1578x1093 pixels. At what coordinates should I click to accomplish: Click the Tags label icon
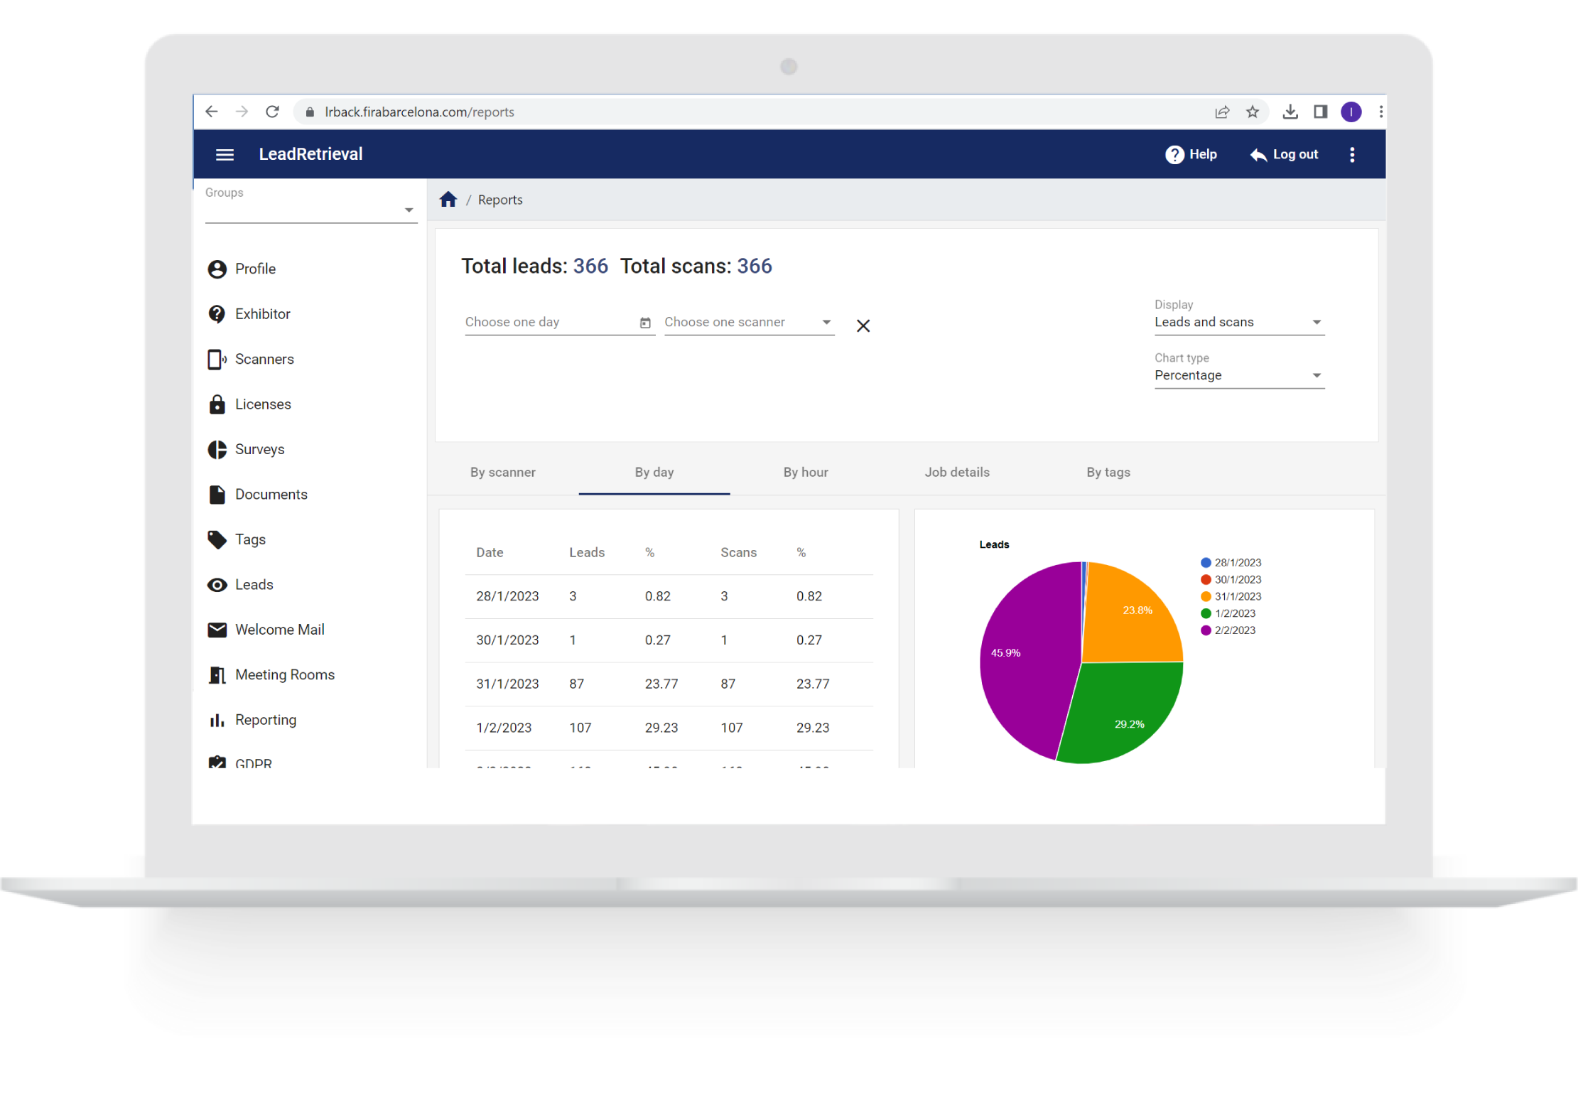(x=217, y=539)
